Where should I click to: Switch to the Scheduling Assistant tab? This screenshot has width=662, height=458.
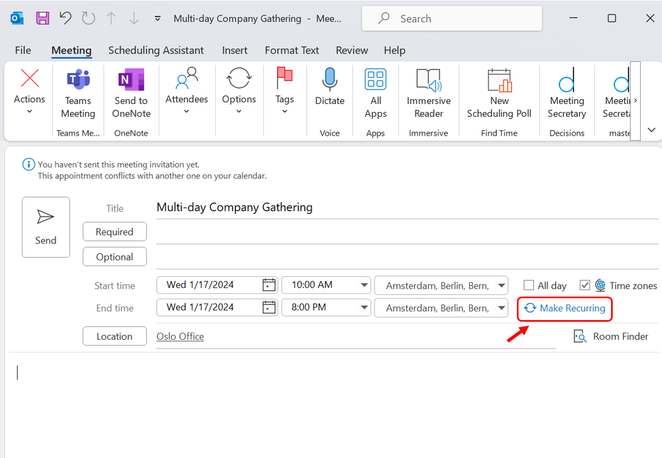(x=156, y=50)
